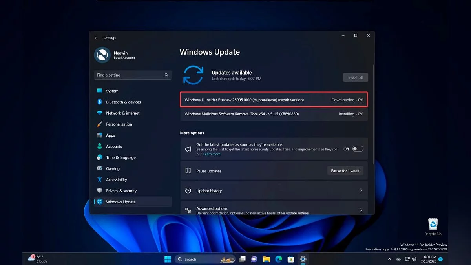Open Personalization settings
This screenshot has width=471, height=265.
[133, 124]
